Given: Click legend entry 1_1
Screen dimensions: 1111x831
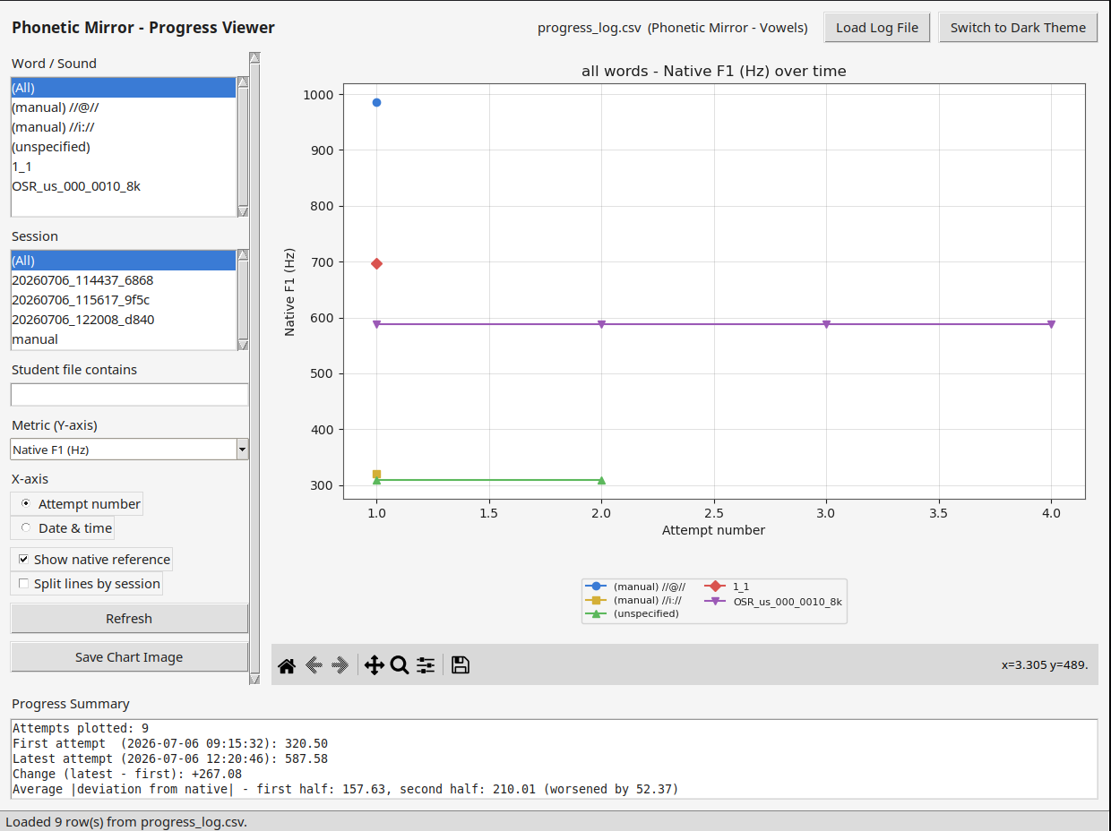Looking at the screenshot, I should click(728, 587).
